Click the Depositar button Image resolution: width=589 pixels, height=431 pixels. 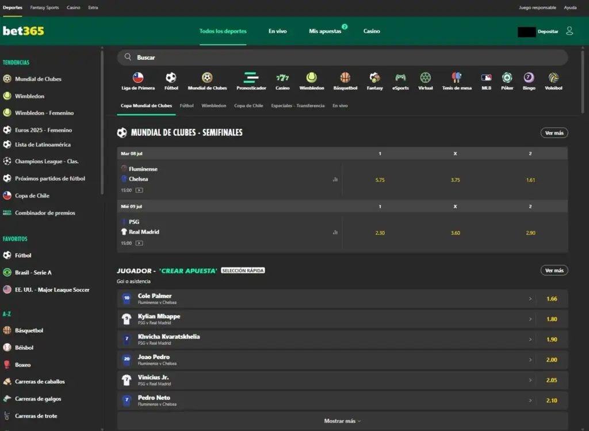(x=548, y=32)
